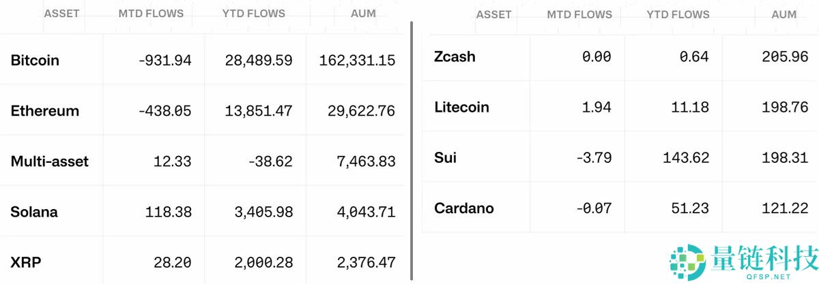Choose the Solana asset row label

point(34,212)
